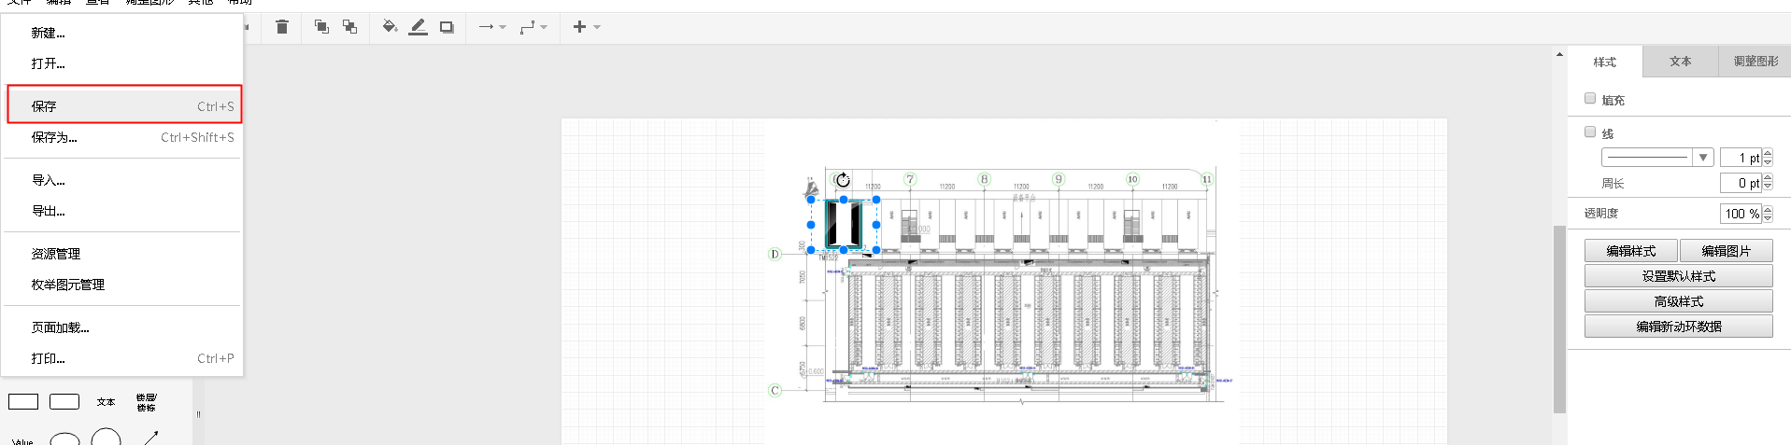
Task: Choose 导出... from the file menu
Action: [122, 211]
